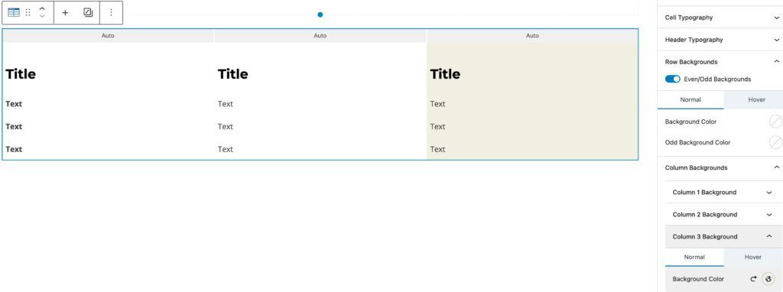Expand Column 1 Background
Viewport: 783px width, 292px height.
coord(723,192)
